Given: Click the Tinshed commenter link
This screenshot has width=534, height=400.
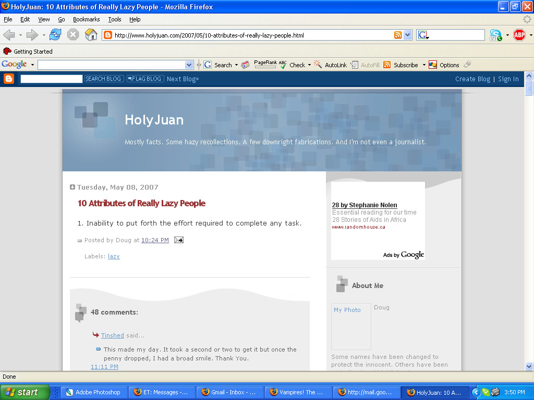Looking at the screenshot, I should (x=113, y=335).
